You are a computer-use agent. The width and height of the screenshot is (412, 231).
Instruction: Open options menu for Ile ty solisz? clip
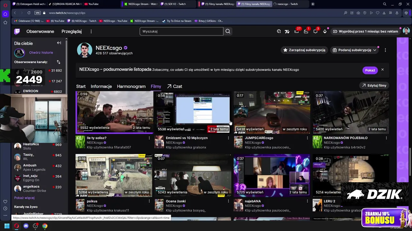149,138
